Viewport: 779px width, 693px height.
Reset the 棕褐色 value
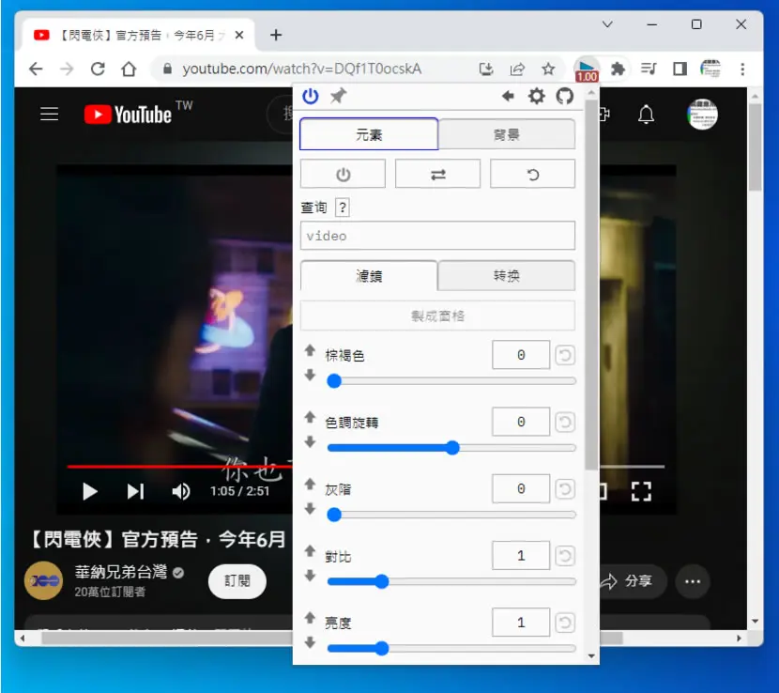565,355
